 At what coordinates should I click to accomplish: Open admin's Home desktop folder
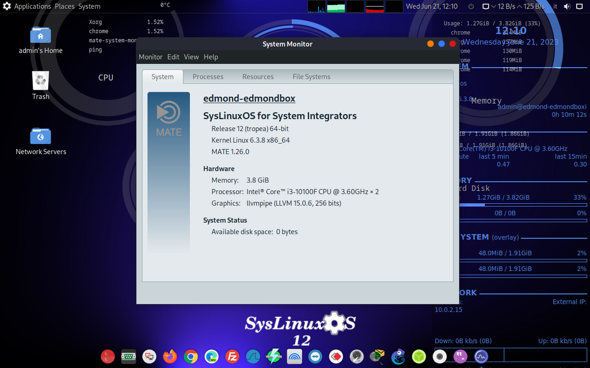pyautogui.click(x=40, y=39)
